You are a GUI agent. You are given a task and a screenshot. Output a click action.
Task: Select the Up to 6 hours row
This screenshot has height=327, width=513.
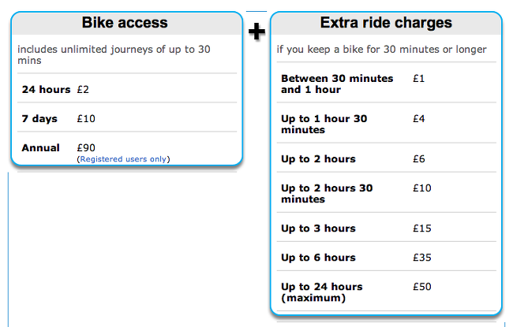pyautogui.click(x=387, y=258)
